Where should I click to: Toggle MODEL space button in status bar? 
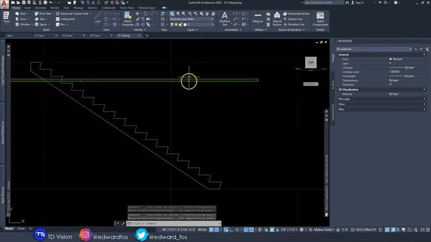click(203, 230)
